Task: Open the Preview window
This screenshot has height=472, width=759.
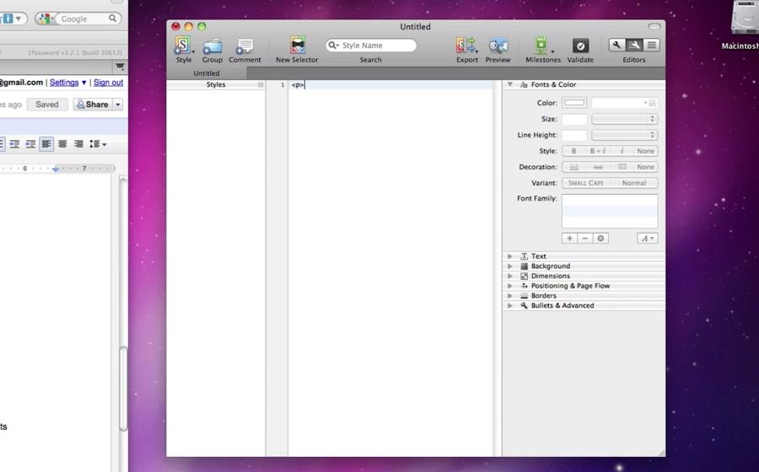Action: click(498, 46)
